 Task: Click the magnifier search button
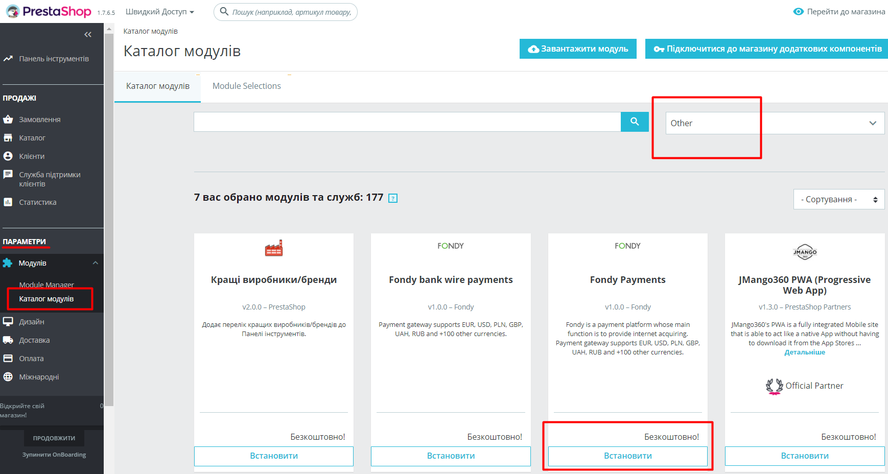point(635,122)
